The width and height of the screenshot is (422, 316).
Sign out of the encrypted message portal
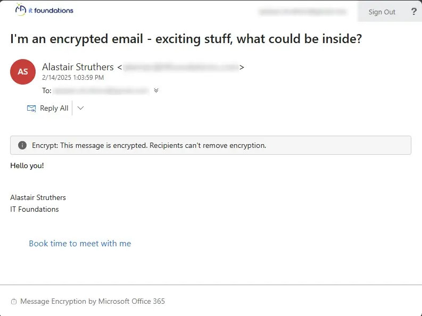382,12
